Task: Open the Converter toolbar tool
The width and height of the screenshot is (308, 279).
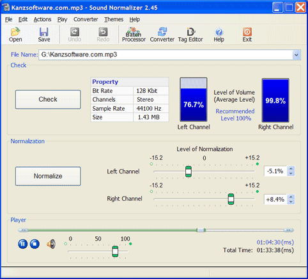Action: 162,35
